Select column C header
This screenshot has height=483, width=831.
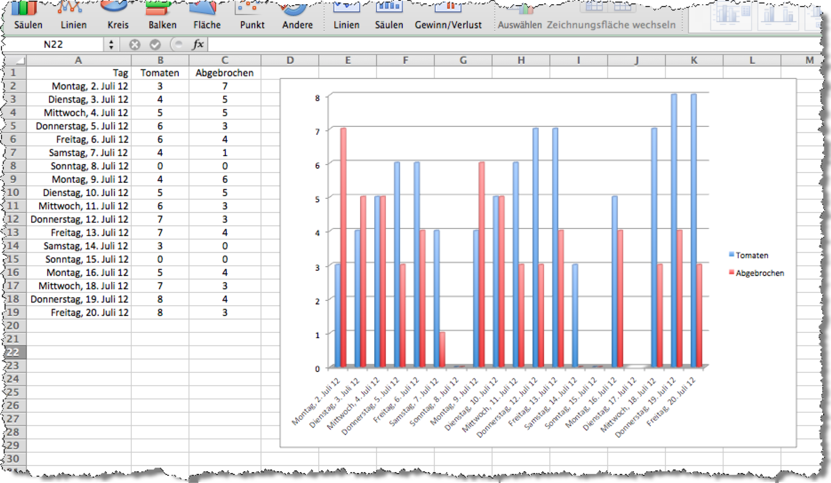pyautogui.click(x=225, y=60)
